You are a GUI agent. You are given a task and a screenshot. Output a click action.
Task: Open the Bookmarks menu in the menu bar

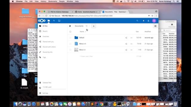[53, 1]
